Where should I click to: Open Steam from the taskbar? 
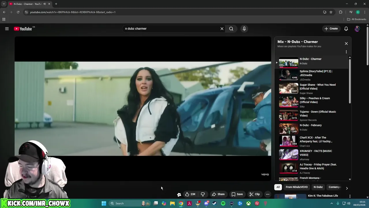coord(214,203)
